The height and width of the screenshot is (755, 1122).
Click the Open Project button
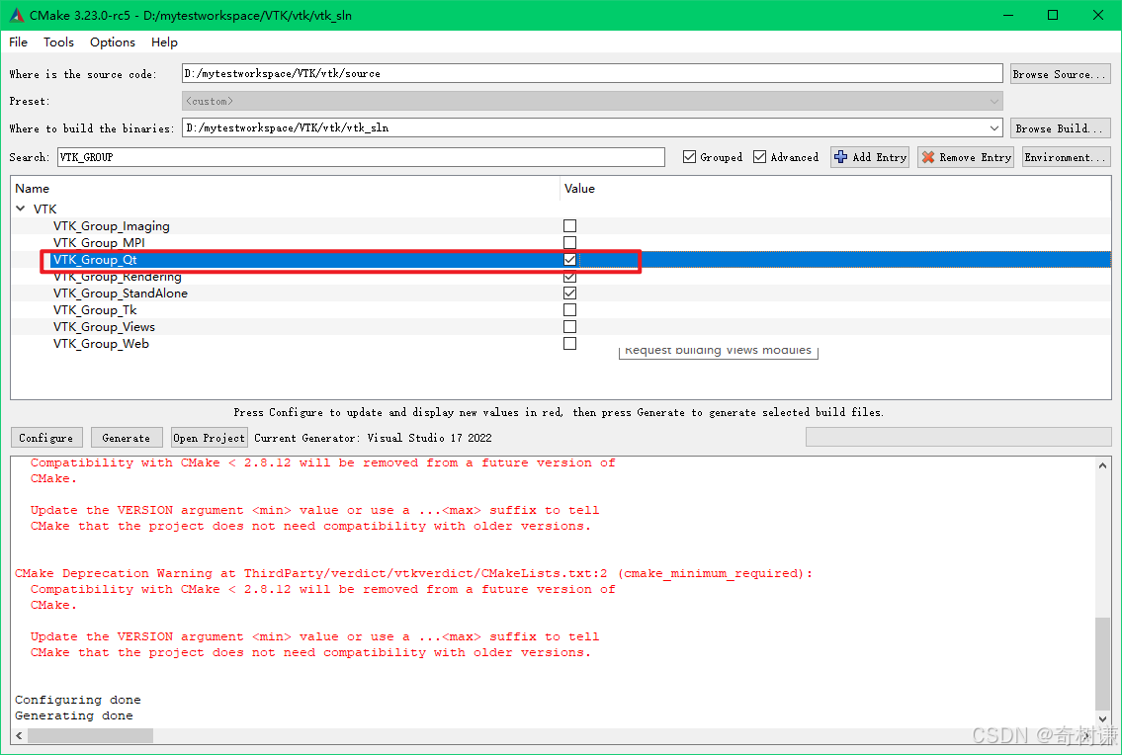pyautogui.click(x=209, y=437)
